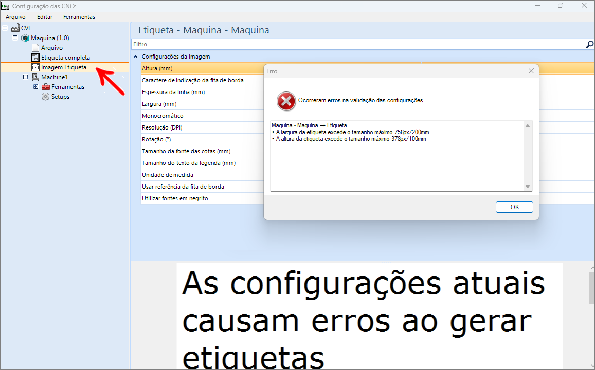Select Tamanho da fonte das cotas row
The height and width of the screenshot is (370, 595).
pyautogui.click(x=202, y=151)
